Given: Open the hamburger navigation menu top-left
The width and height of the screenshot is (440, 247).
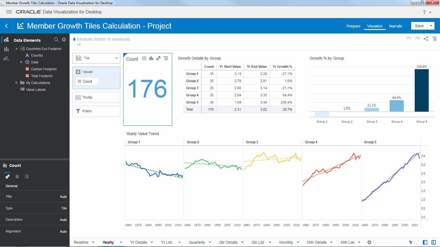Looking at the screenshot, I should point(9,12).
